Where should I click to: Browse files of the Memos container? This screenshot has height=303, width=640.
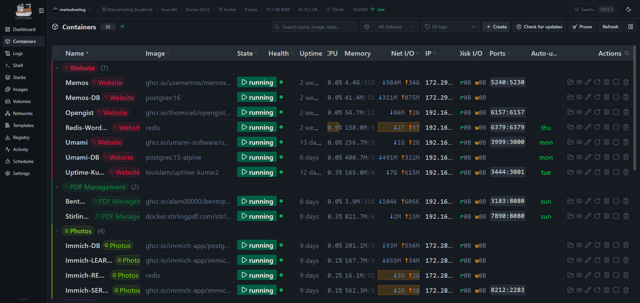(x=570, y=82)
